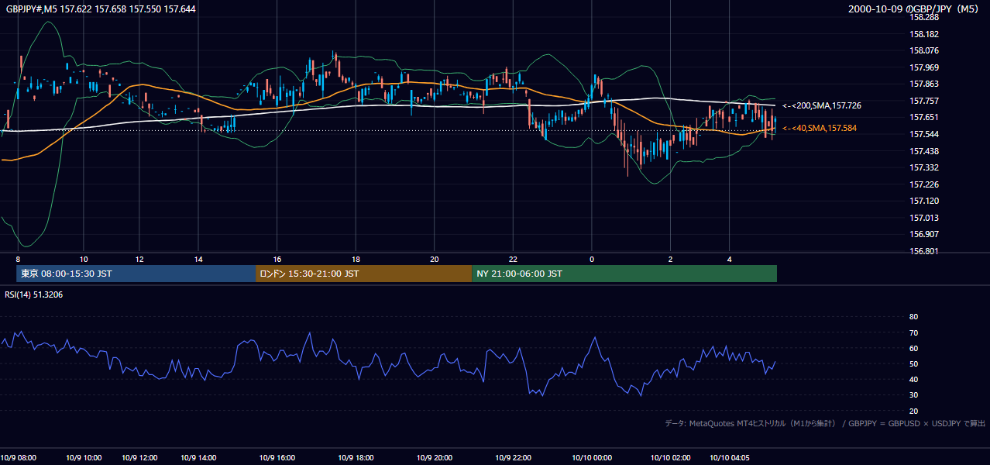Click the 10/9 16:00 date label
The width and height of the screenshot is (990, 465).
click(x=277, y=458)
